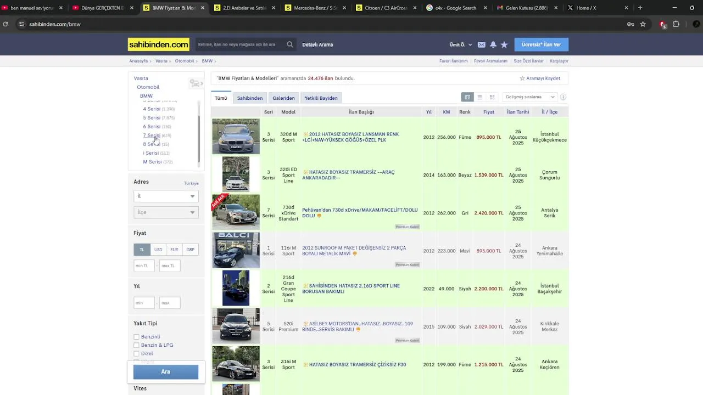The height and width of the screenshot is (395, 703).
Task: Click sorting info icon
Action: tap(563, 97)
